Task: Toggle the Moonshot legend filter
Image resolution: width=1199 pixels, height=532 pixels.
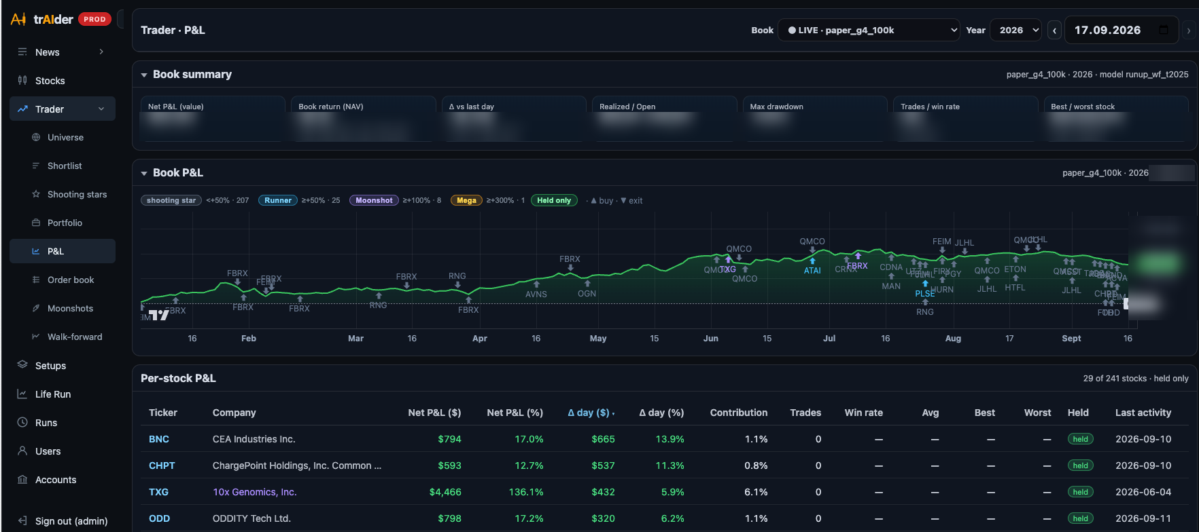Action: click(374, 200)
